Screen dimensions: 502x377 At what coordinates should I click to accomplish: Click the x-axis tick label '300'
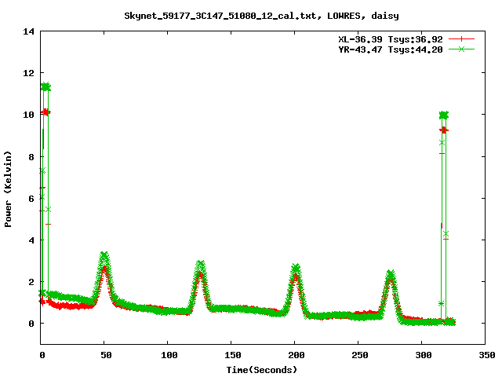(x=424, y=355)
